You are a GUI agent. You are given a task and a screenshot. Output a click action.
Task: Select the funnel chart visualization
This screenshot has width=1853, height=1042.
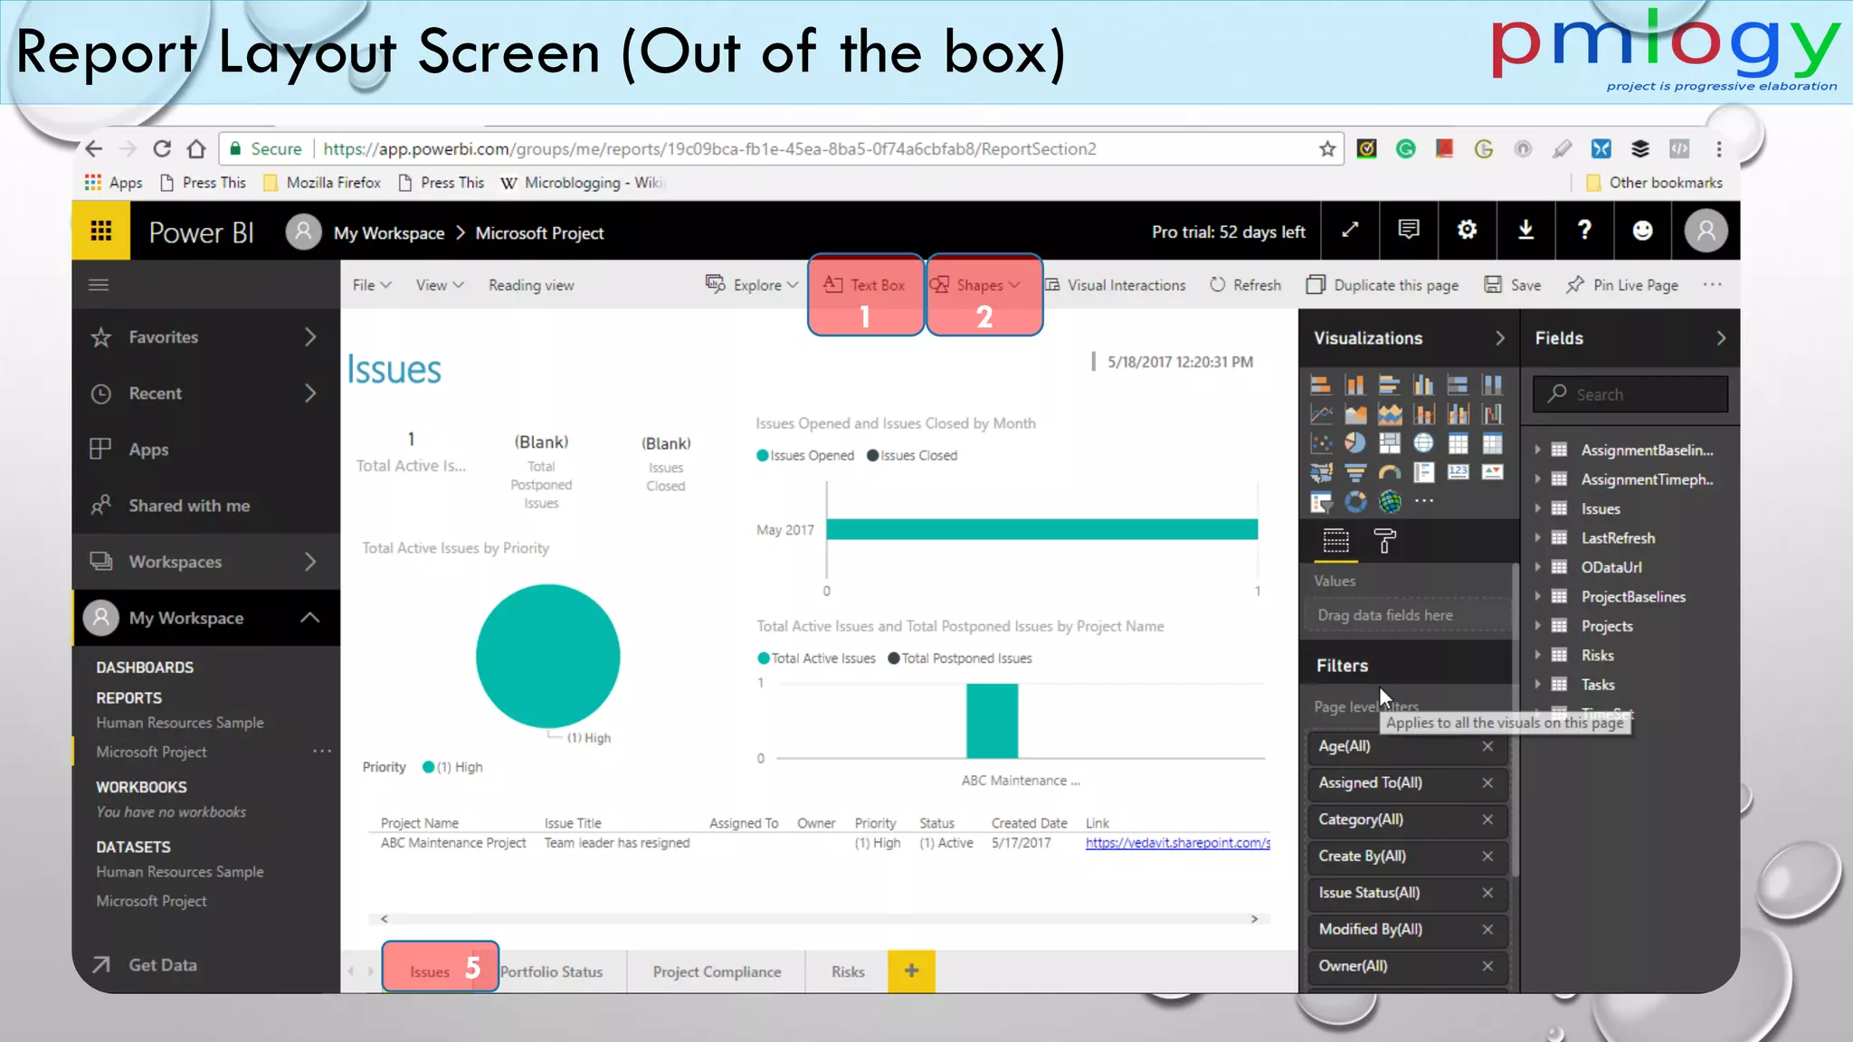pos(1355,472)
